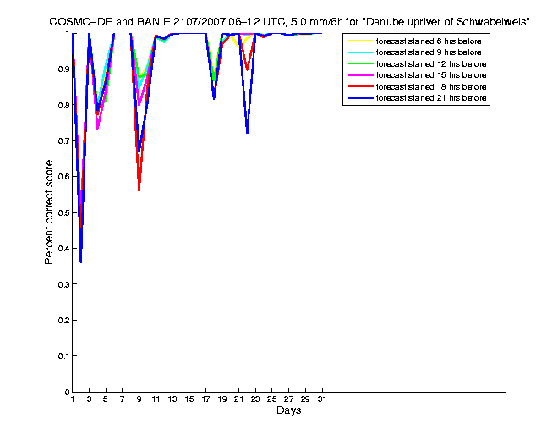Image resolution: width=558 pixels, height=440 pixels.
Task: Click the magenta curve dip at day 4
Action: [97, 129]
